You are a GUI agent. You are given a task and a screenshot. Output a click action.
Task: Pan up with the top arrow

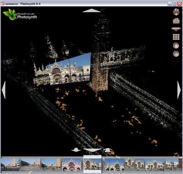[91, 11]
